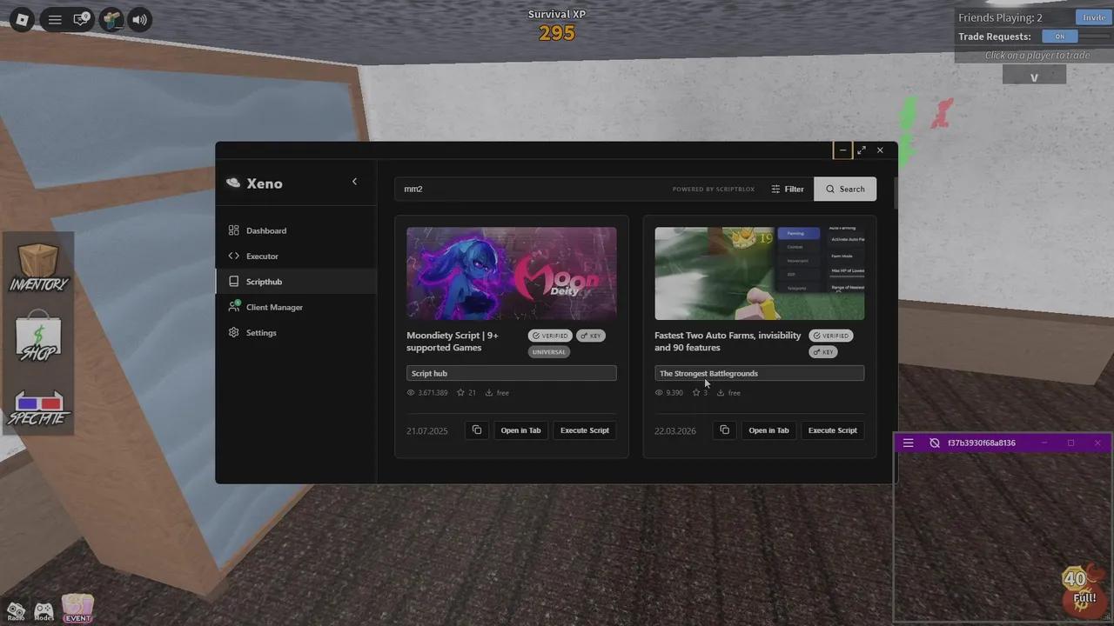Image resolution: width=1114 pixels, height=626 pixels.
Task: Open the Inventory box
Action: pyautogui.click(x=38, y=261)
